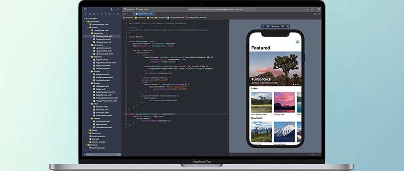The width and height of the screenshot is (404, 171).
Task: Click the stop button in the toolbar
Action: coord(118,9)
